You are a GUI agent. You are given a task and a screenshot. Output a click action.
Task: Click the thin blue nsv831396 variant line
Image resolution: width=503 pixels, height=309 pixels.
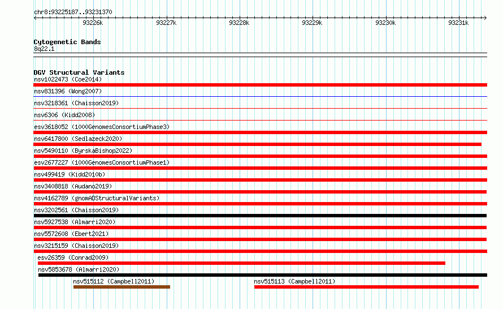260,96
